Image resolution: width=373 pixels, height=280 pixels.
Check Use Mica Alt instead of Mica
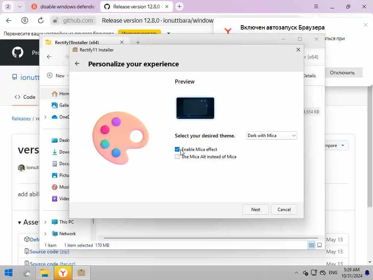[177, 157]
